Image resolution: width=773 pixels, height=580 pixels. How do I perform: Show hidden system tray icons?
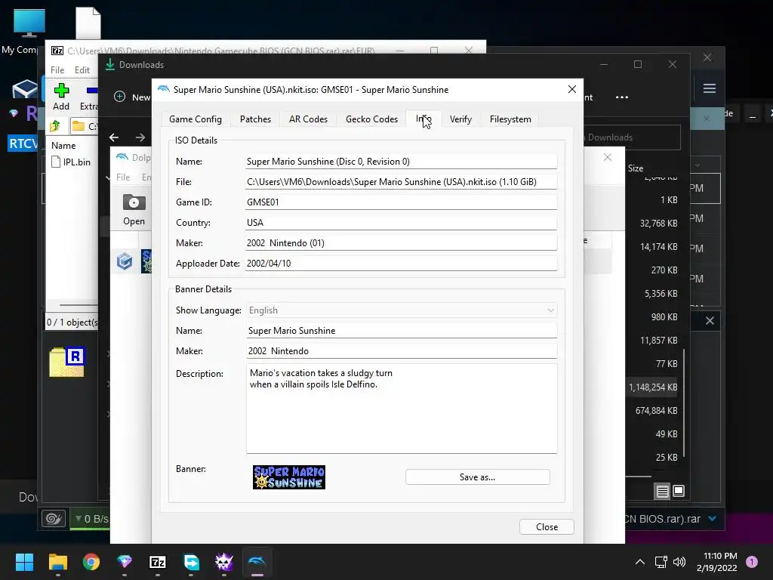(x=640, y=562)
